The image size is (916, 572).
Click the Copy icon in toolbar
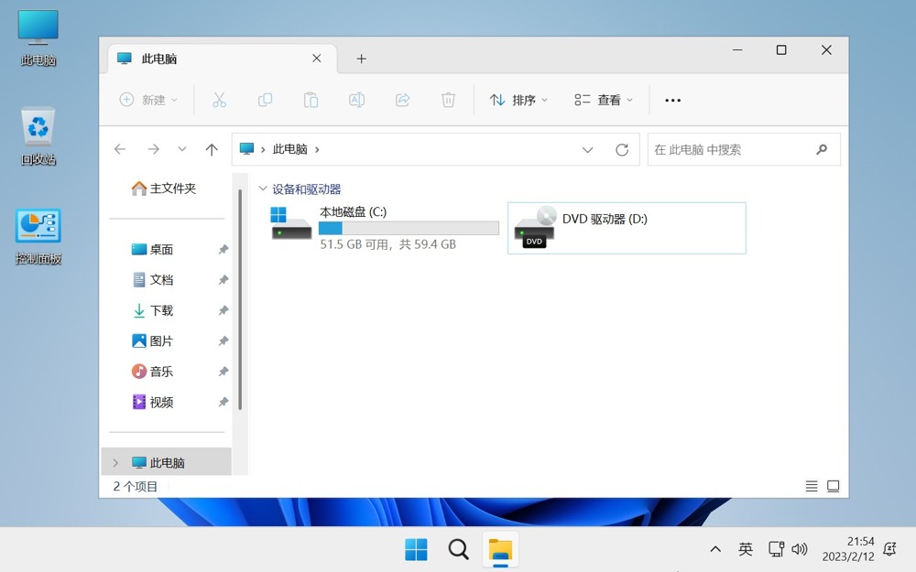tap(265, 100)
